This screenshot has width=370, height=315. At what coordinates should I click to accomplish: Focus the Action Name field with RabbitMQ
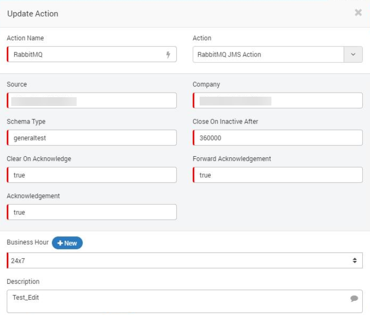pos(92,54)
